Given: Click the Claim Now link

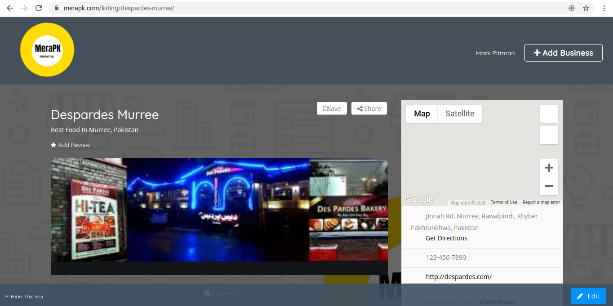Looking at the screenshot, I should (497, 302).
